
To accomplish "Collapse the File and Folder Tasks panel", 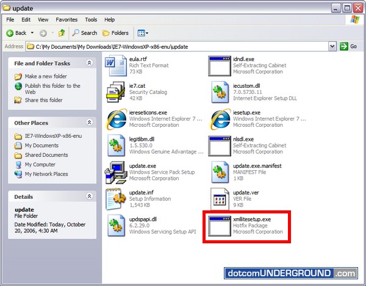I will coord(90,63).
